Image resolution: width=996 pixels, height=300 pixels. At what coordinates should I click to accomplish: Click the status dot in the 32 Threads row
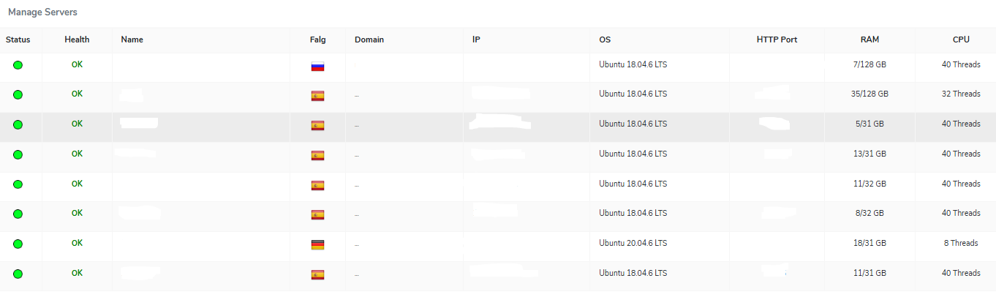[18, 94]
